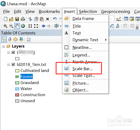
Task: Choose Neatline from Insert menu
Action: (x=85, y=48)
